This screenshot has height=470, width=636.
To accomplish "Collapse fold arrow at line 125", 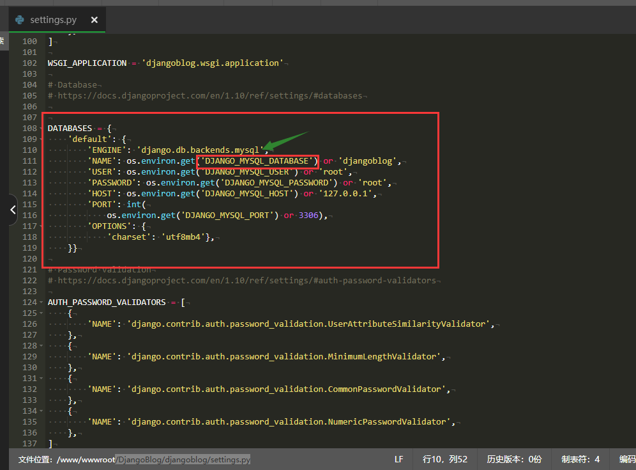I will tap(41, 313).
